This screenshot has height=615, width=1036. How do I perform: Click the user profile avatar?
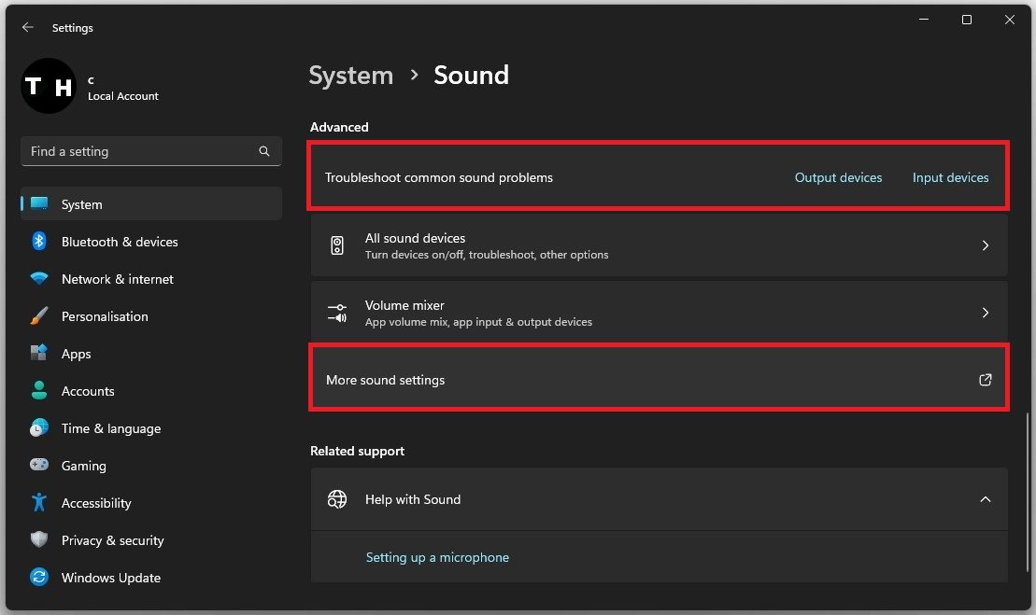click(x=48, y=87)
